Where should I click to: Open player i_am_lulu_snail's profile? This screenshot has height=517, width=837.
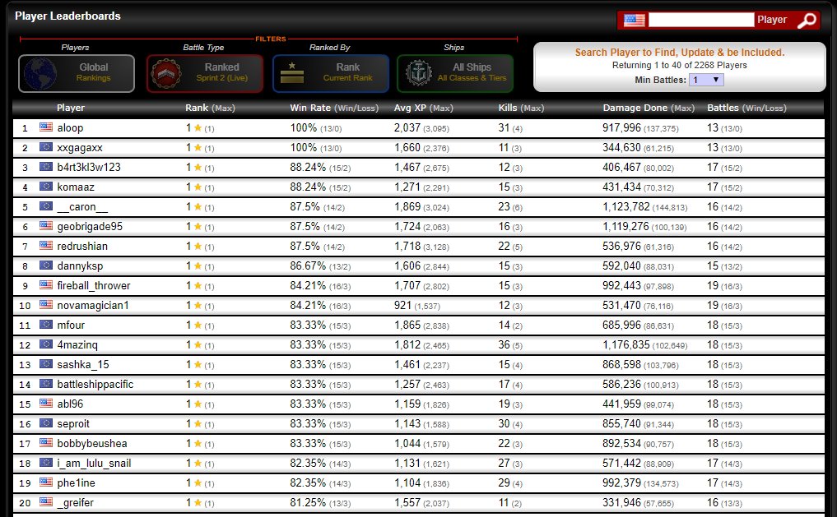point(94,464)
